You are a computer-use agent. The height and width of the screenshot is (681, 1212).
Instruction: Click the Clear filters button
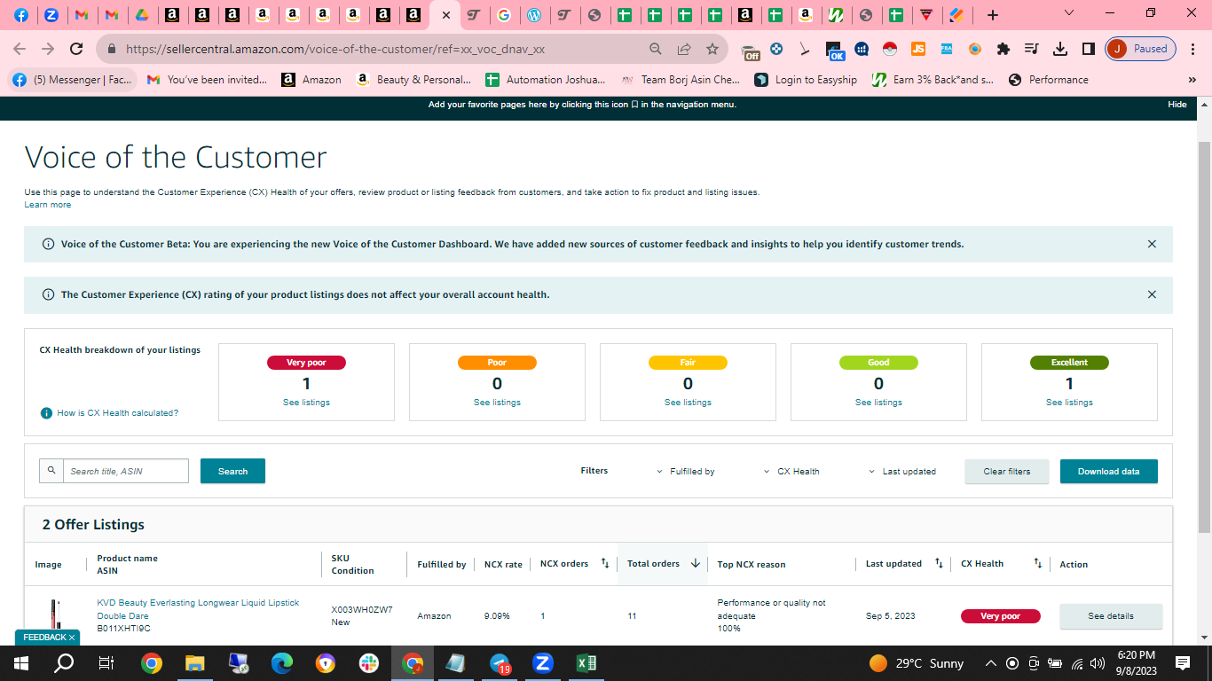[x=1007, y=471]
